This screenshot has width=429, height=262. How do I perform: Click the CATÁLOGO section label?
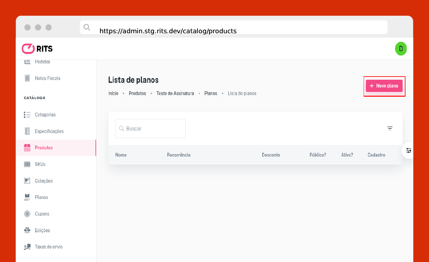tap(35, 98)
